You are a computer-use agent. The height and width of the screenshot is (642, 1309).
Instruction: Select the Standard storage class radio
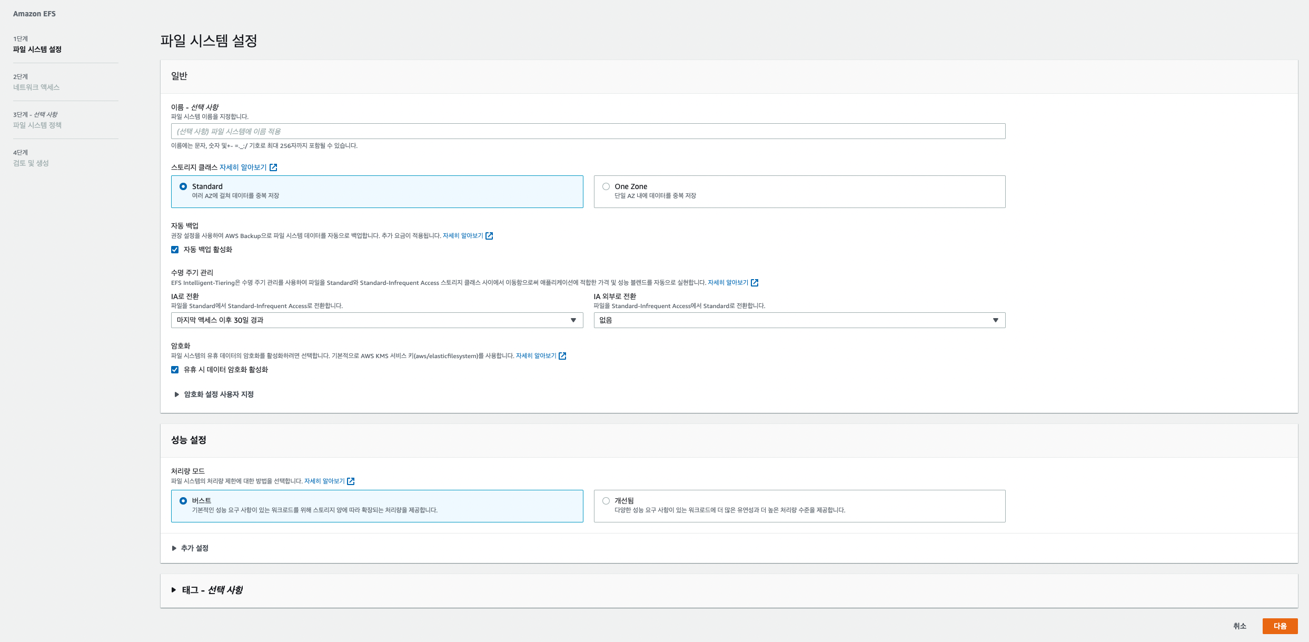point(183,186)
